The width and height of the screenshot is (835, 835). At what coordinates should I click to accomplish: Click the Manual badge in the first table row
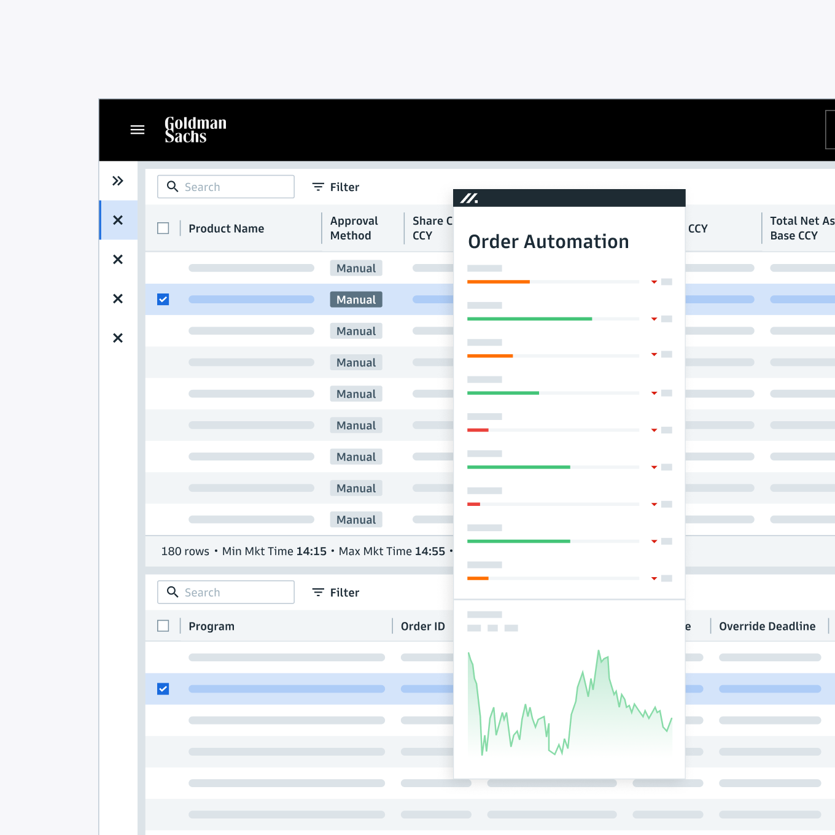[x=356, y=268]
